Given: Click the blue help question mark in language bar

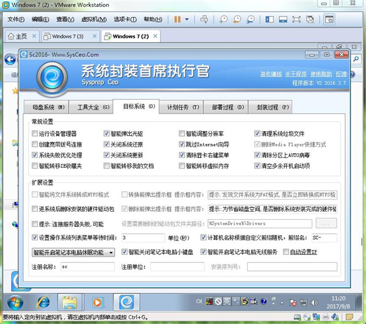Looking at the screenshot, I should tap(264, 301).
